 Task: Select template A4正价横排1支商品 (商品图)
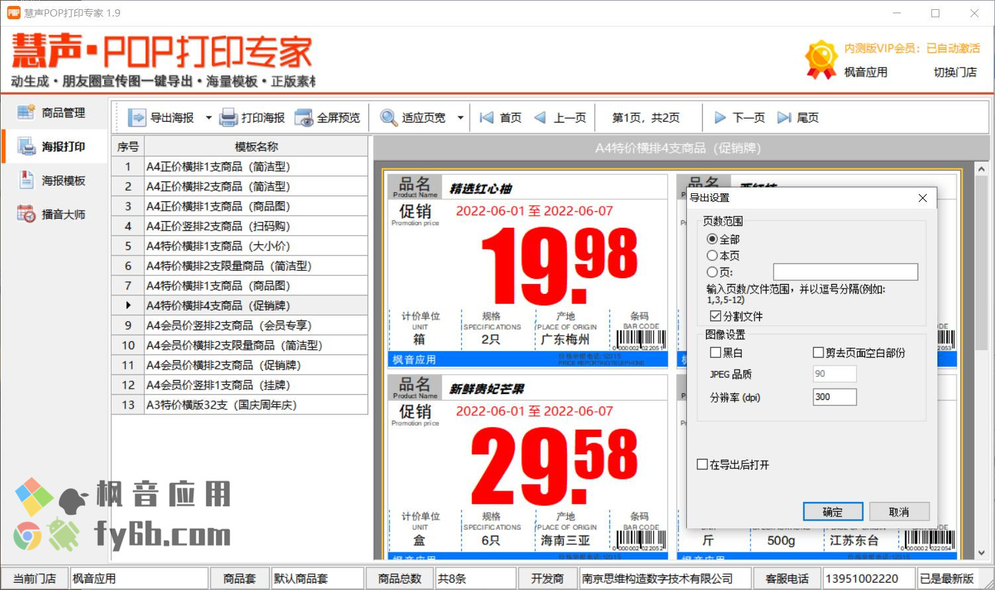click(256, 207)
